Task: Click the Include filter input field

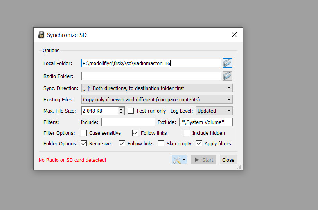Action: coord(128,122)
